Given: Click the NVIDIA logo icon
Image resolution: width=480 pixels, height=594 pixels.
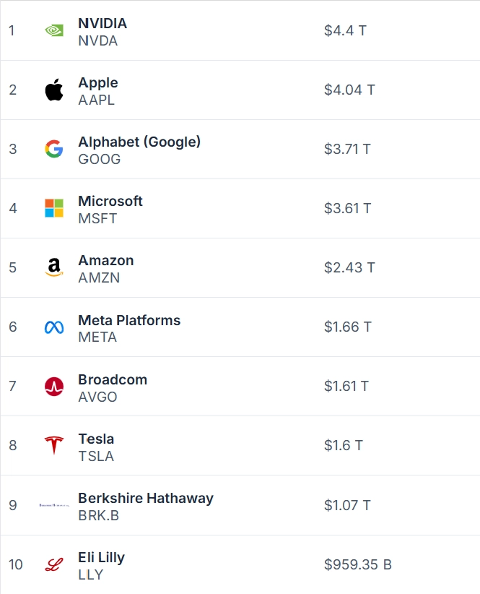Looking at the screenshot, I should point(54,30).
